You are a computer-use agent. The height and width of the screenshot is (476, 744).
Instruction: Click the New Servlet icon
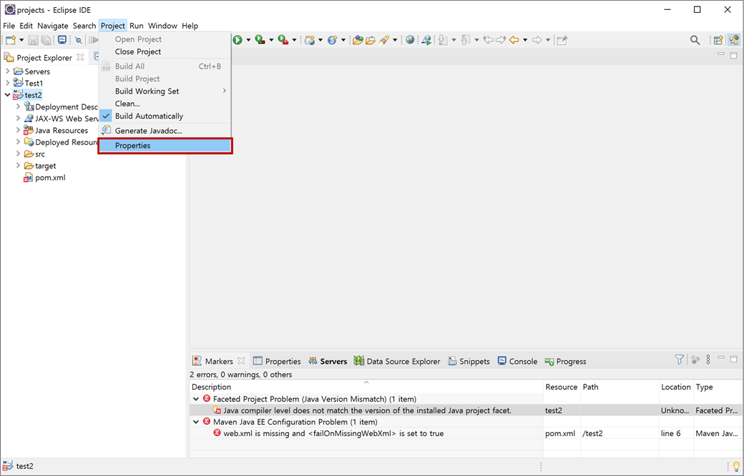tap(332, 40)
